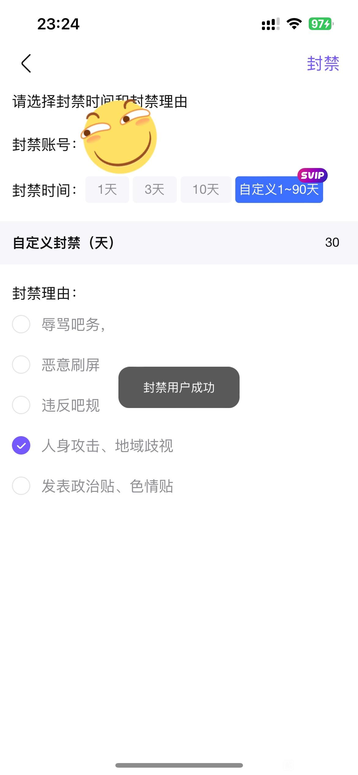
Task: Edit the custom ban days value 30
Action: coord(332,242)
